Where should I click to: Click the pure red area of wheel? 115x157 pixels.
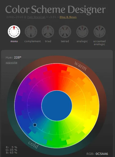[57, 77]
